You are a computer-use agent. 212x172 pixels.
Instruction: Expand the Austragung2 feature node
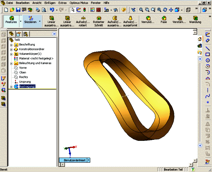pyautogui.click(x=11, y=87)
